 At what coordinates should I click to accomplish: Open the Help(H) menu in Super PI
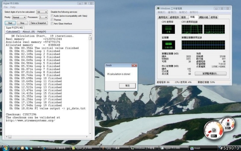click(42, 32)
